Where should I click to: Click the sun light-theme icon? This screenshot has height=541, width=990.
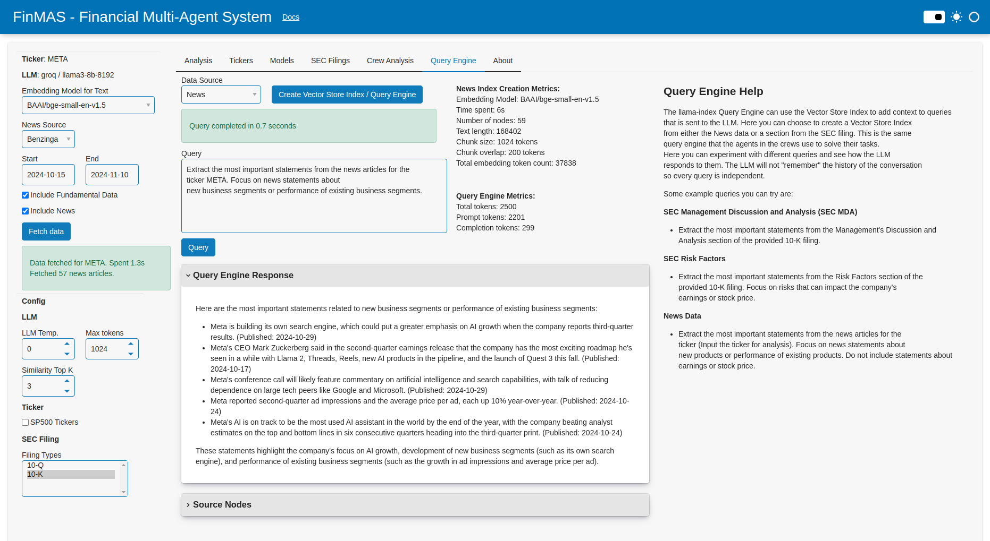click(x=957, y=17)
